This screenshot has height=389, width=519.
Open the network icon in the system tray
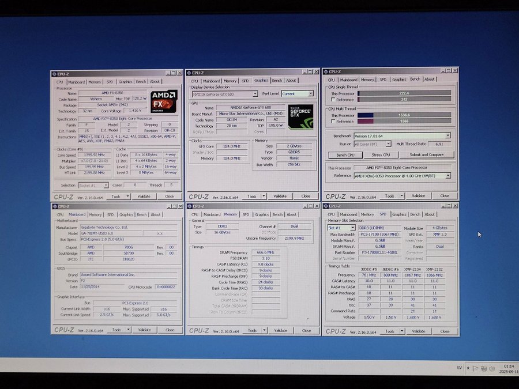tap(484, 368)
